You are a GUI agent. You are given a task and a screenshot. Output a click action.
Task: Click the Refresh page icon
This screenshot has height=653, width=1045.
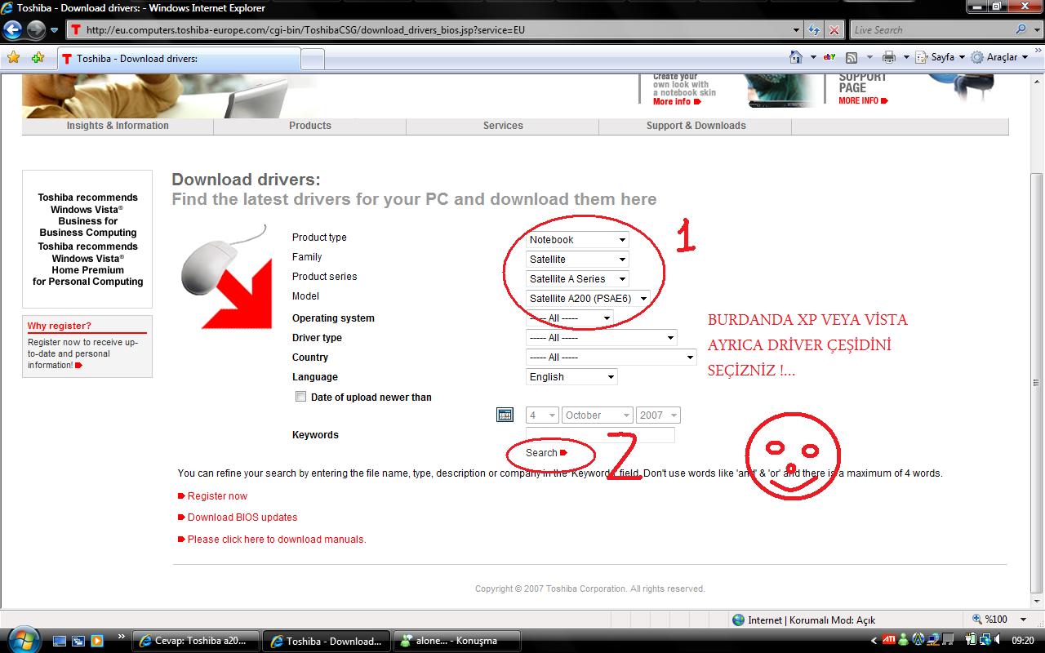click(814, 30)
